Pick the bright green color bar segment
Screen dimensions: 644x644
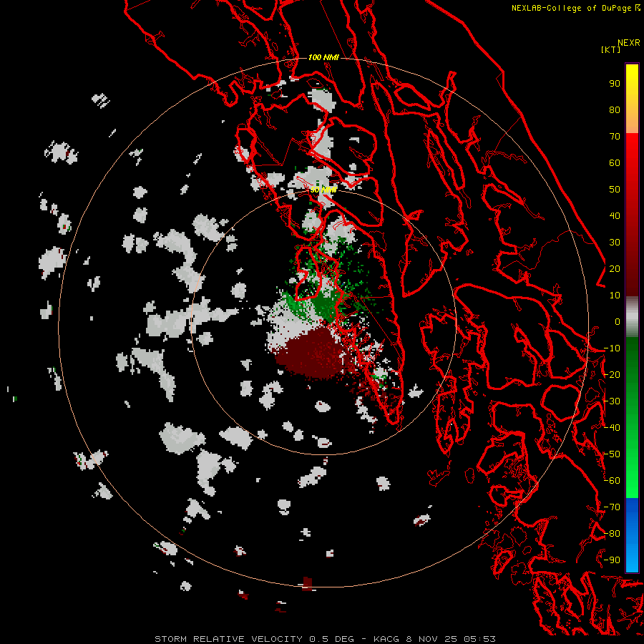click(632, 472)
